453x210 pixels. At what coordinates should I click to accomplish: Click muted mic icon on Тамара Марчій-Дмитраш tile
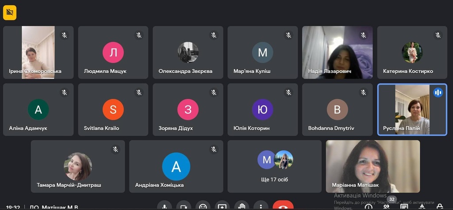coord(115,150)
